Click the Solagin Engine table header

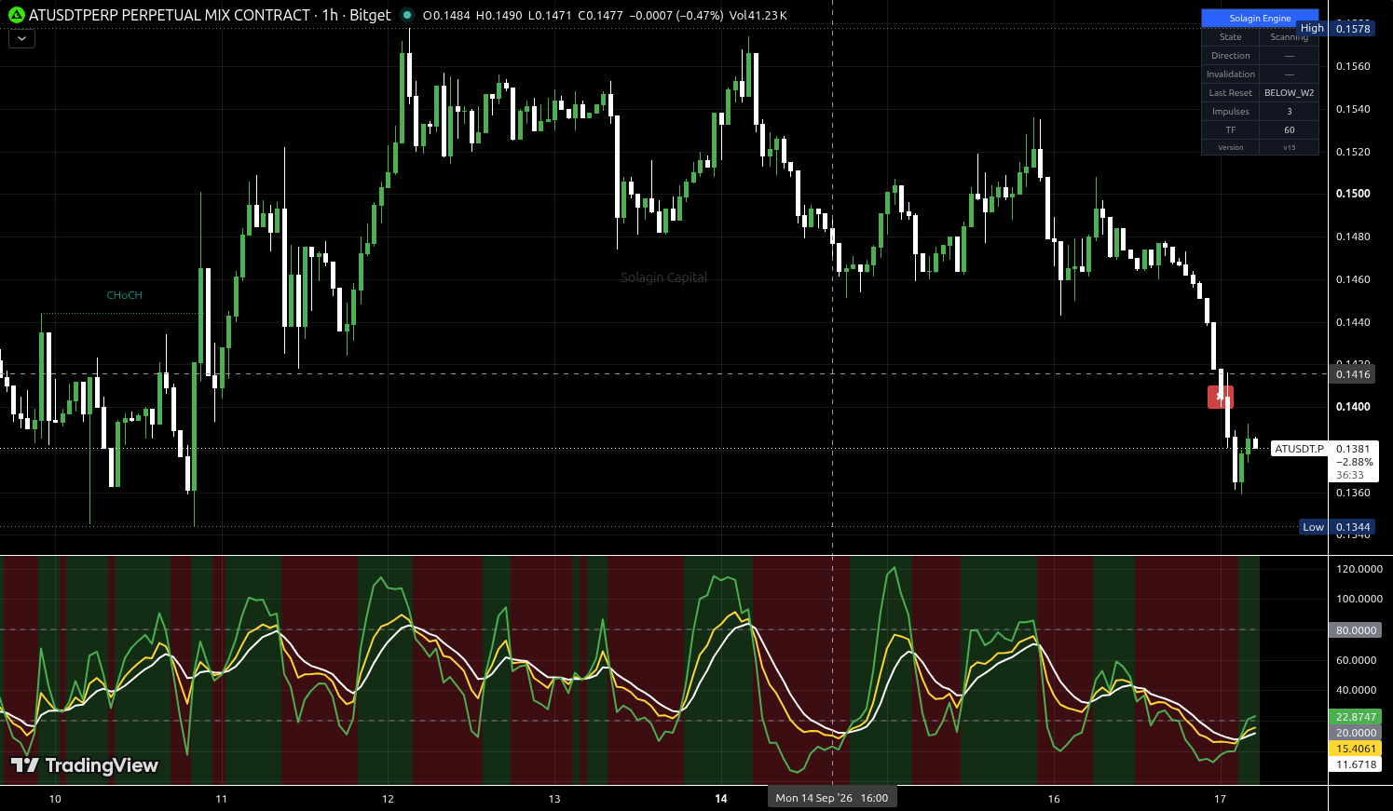[x=1260, y=18]
